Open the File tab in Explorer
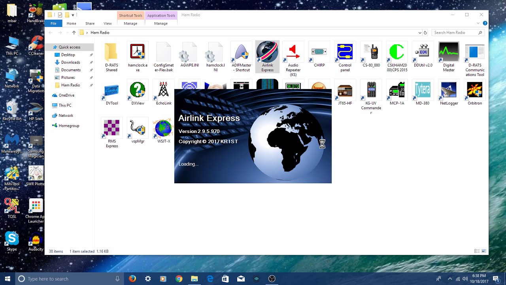The image size is (506, 285). coord(53,23)
